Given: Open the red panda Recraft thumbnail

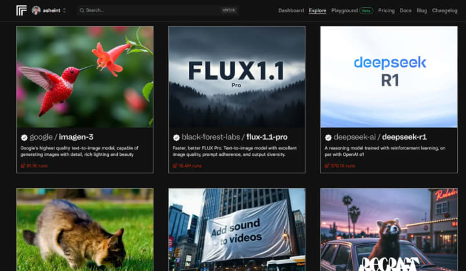Looking at the screenshot, I should tap(389, 230).
